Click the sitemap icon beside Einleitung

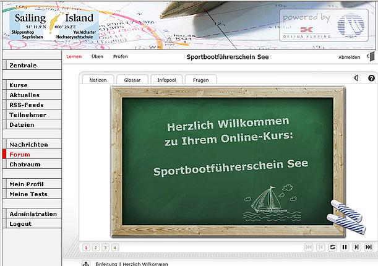tap(86, 264)
